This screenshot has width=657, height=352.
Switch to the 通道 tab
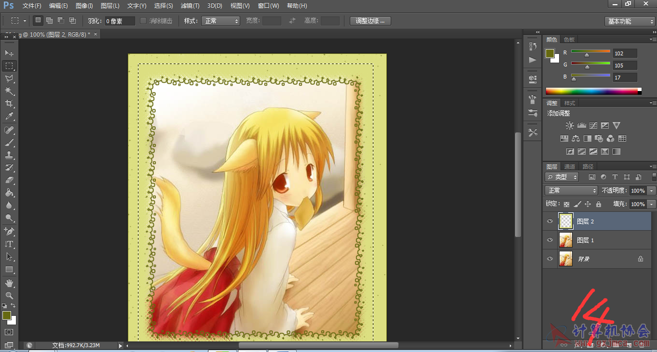[x=570, y=167]
